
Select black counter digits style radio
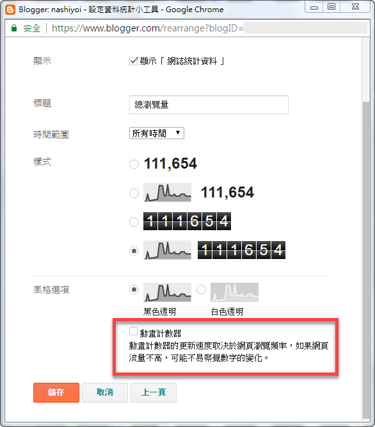click(x=134, y=222)
